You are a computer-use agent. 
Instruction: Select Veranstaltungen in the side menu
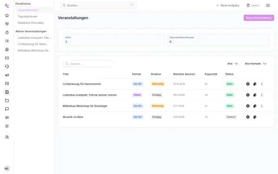tap(28, 10)
